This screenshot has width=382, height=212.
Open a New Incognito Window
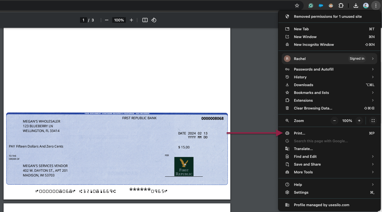coord(329,44)
